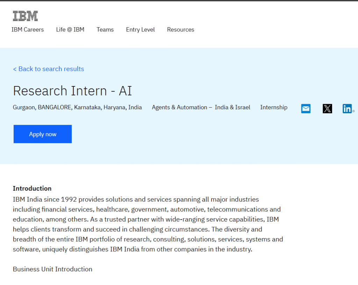Open the IBM Careers menu item

pos(28,30)
